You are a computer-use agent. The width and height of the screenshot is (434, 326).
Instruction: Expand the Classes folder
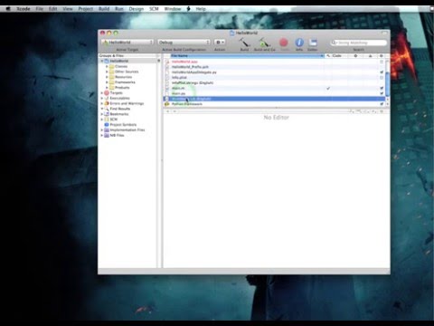[107, 66]
